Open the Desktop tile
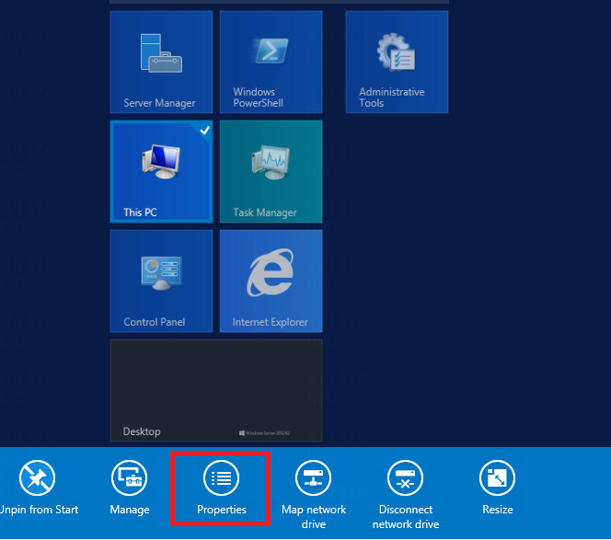Viewport: 611px width, 540px height. [216, 390]
